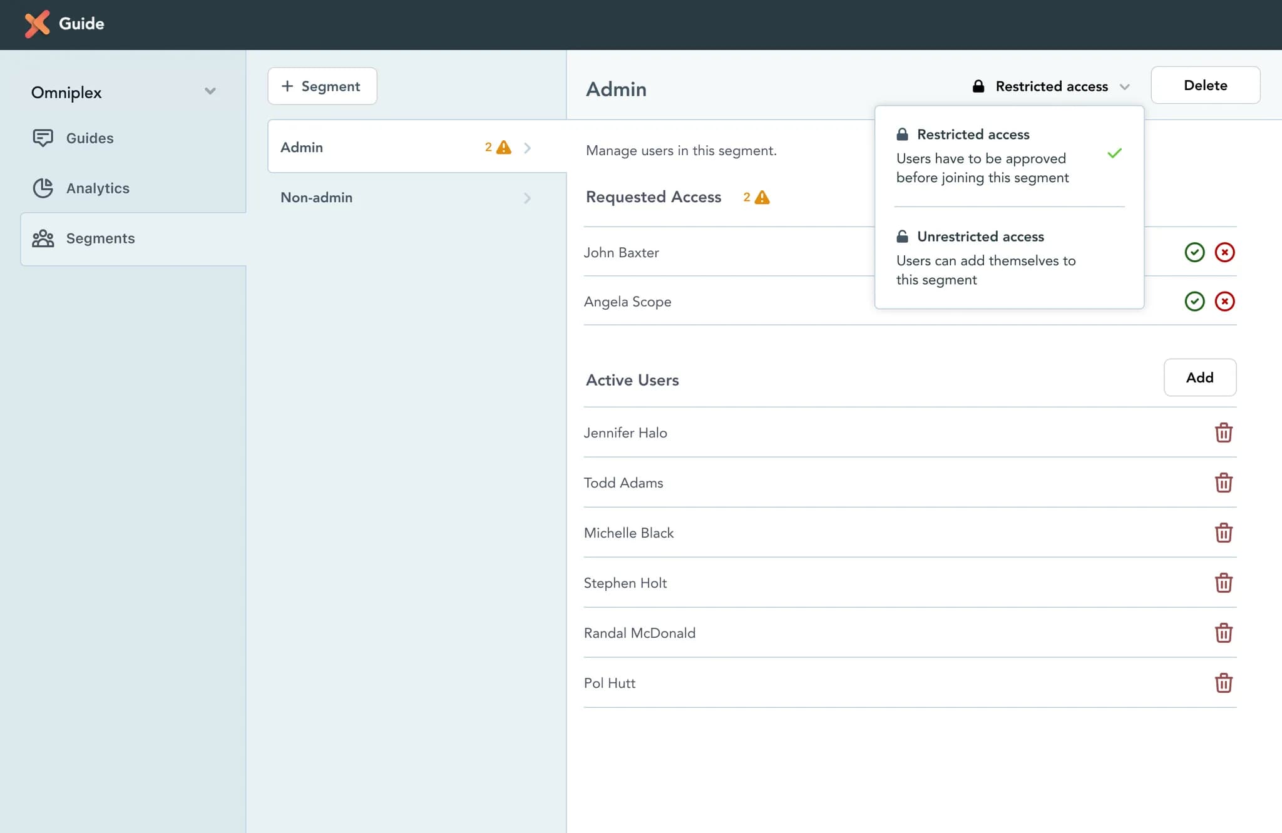The image size is (1282, 833).
Task: Expand the Non-admin segment row
Action: coord(526,197)
